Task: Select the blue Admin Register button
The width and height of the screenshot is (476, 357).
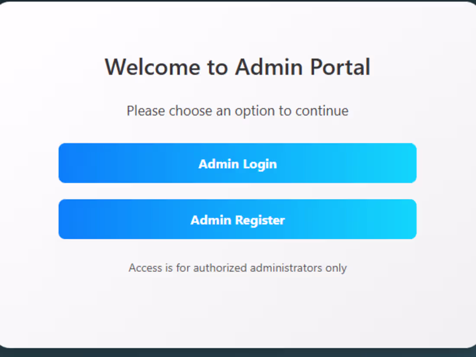Action: point(238,219)
